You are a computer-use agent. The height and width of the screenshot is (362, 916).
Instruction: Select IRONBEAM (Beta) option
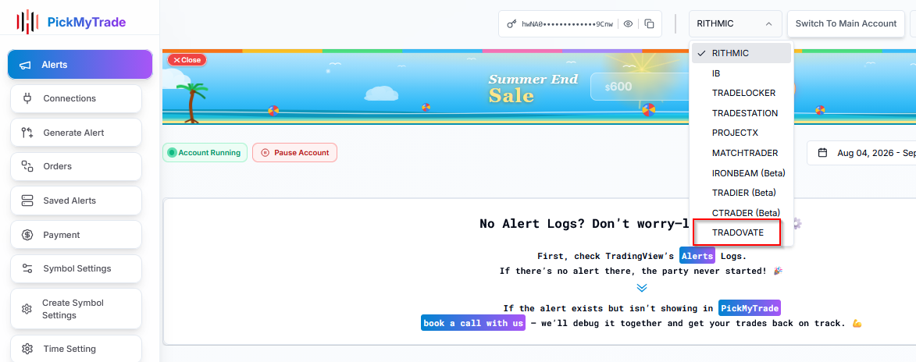click(741, 173)
